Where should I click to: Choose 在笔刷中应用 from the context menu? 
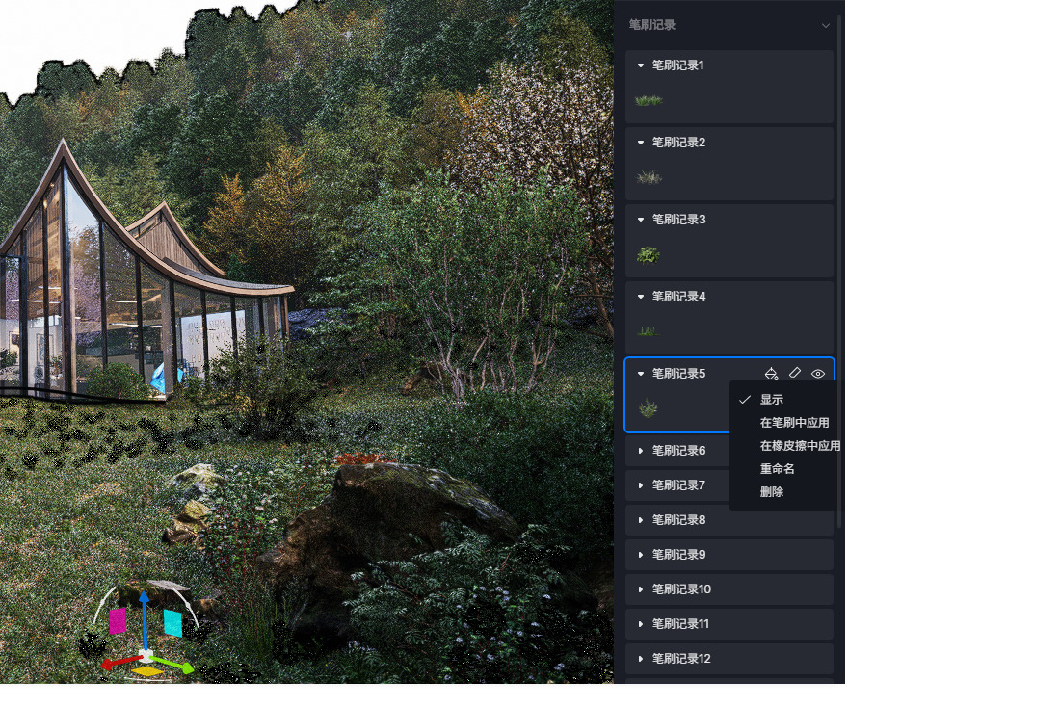[794, 423]
